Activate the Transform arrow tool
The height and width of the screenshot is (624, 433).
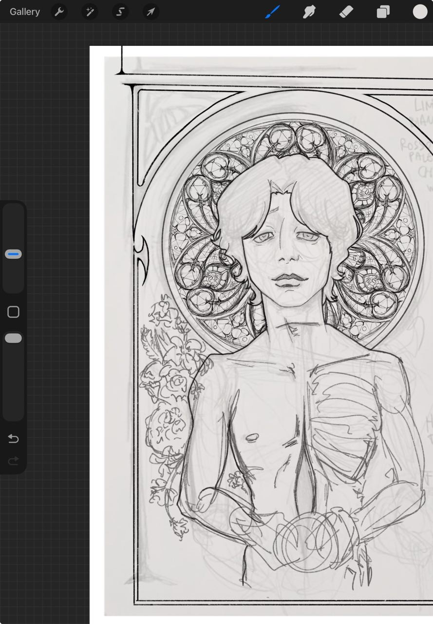click(x=151, y=12)
